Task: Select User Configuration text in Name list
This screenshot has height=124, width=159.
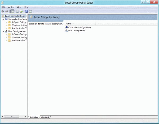Action: point(77,31)
